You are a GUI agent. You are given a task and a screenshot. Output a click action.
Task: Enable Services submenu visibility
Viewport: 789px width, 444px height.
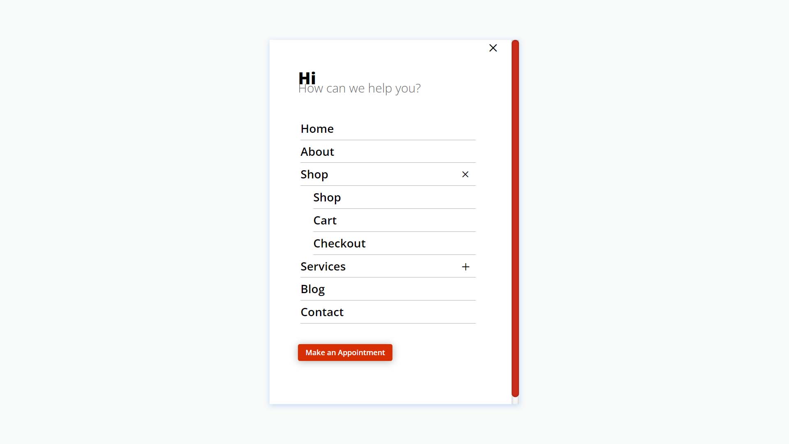point(464,266)
